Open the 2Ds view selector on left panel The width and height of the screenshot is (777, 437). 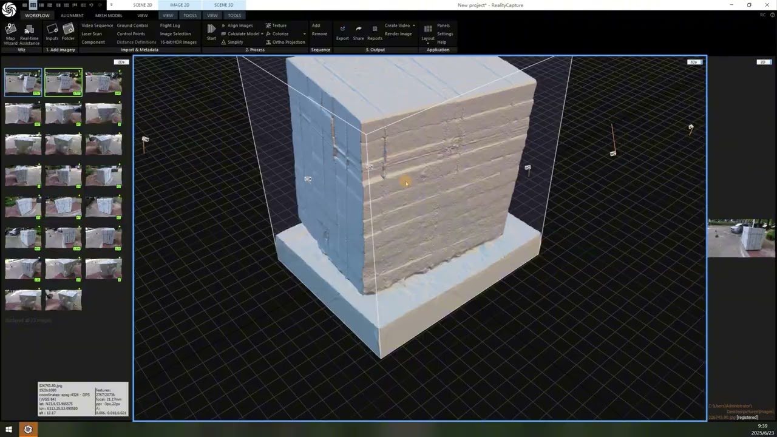[x=121, y=62]
